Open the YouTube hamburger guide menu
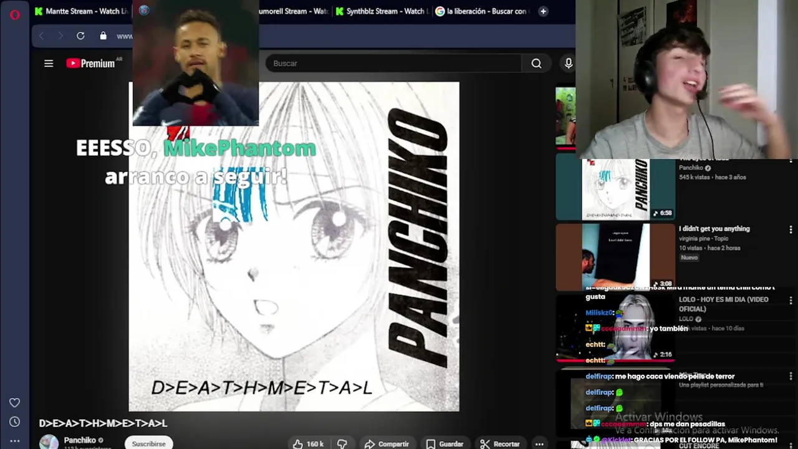Screen dimensions: 798x449 pyautogui.click(x=49, y=63)
